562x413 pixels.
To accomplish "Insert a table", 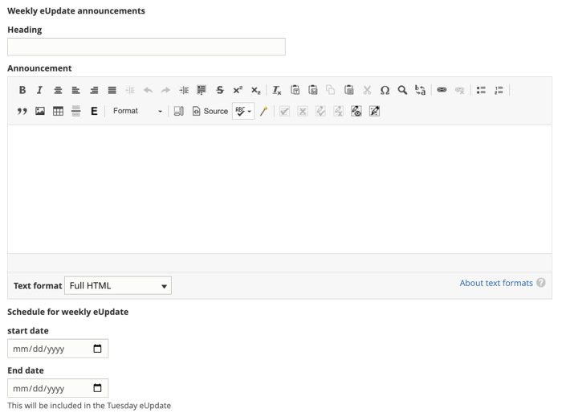I will tap(58, 111).
